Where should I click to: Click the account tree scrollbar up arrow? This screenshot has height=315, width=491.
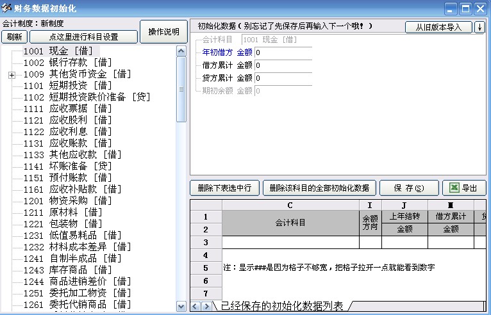pos(181,51)
